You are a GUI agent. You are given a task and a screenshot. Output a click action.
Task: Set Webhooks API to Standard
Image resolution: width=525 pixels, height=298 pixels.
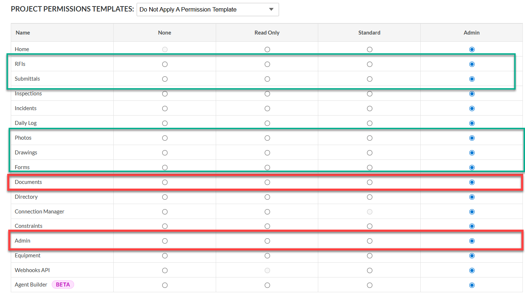pyautogui.click(x=370, y=271)
